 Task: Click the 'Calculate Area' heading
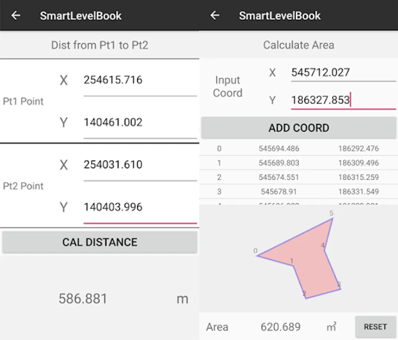coord(298,45)
